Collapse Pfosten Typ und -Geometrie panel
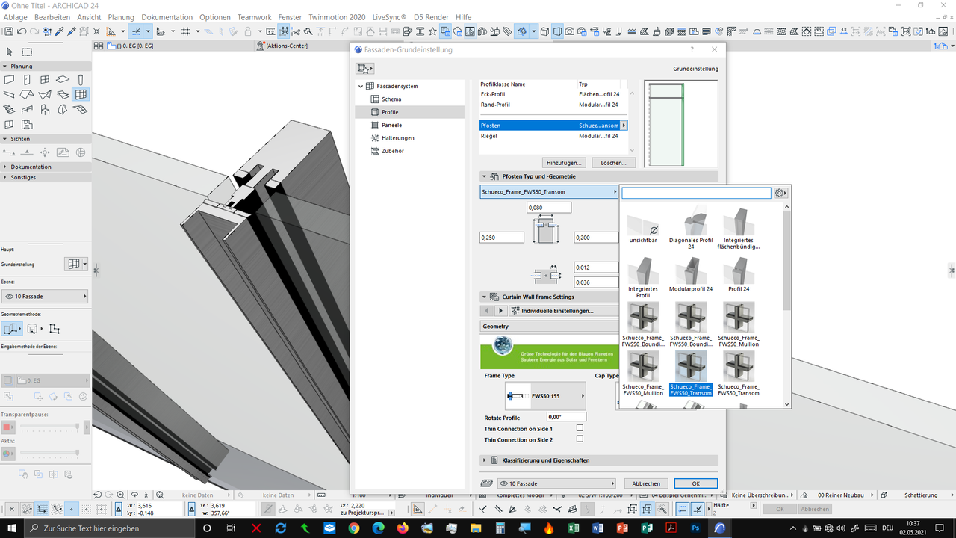This screenshot has width=956, height=538. [484, 176]
